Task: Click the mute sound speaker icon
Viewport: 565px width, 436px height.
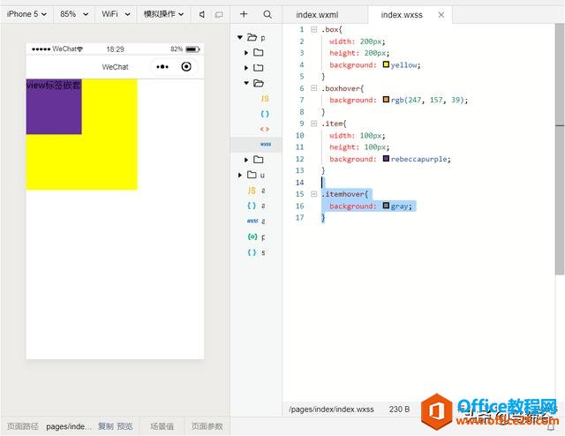Action: tap(202, 14)
